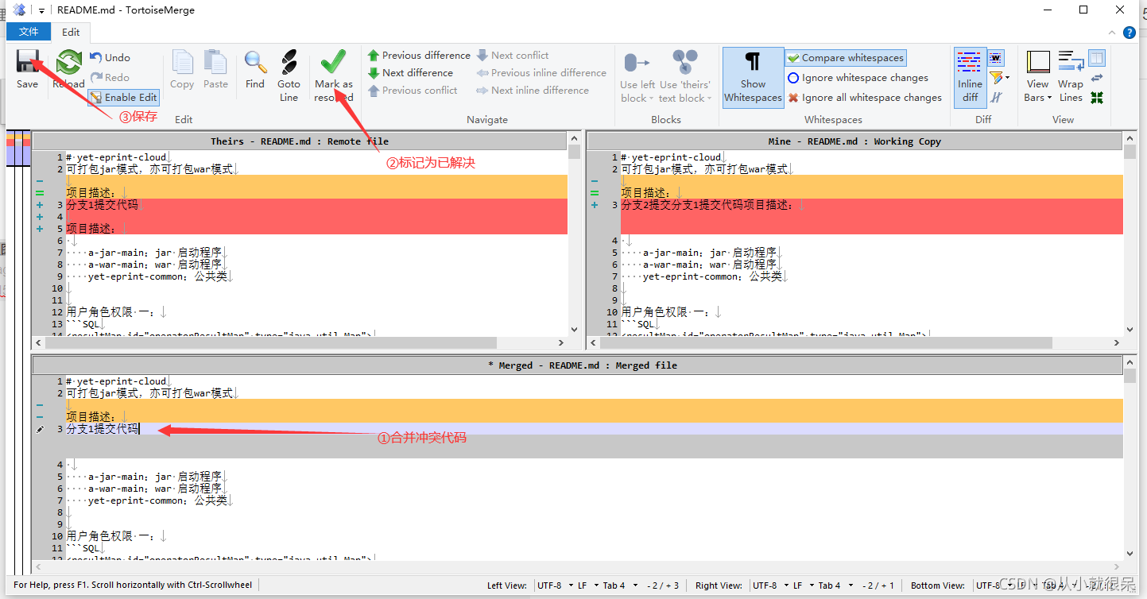1147x599 pixels.
Task: Open the Find dialog
Action: pyautogui.click(x=255, y=69)
